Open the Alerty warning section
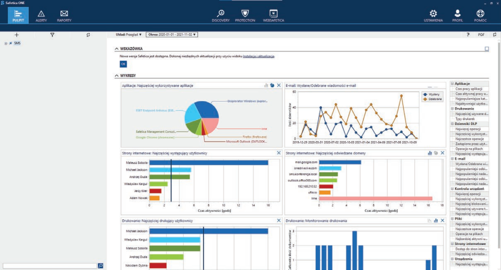This screenshot has height=270, width=501. pyautogui.click(x=41, y=16)
